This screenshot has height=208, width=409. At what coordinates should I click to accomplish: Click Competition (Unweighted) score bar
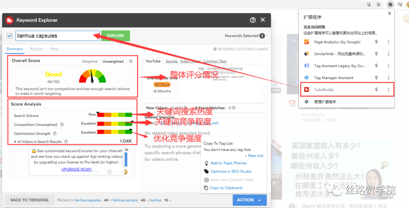[115, 124]
